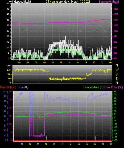The height and width of the screenshot is (148, 124).
Task: Click the "22" hour label under windspeed graph
Action: [x=102, y=62]
